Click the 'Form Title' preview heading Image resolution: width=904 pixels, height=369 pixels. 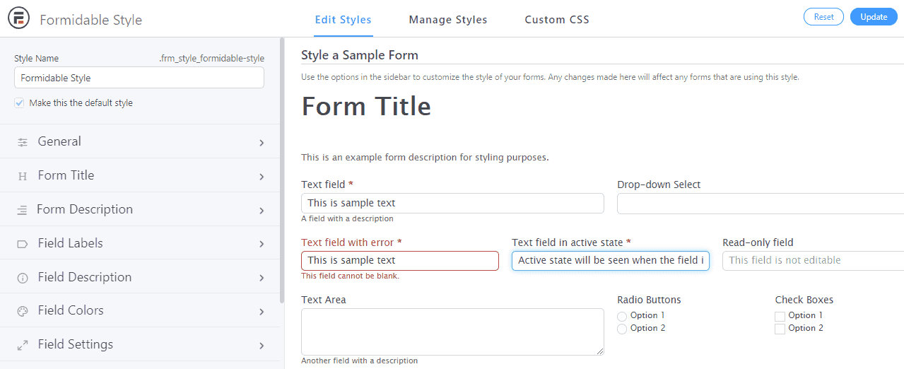pos(366,107)
